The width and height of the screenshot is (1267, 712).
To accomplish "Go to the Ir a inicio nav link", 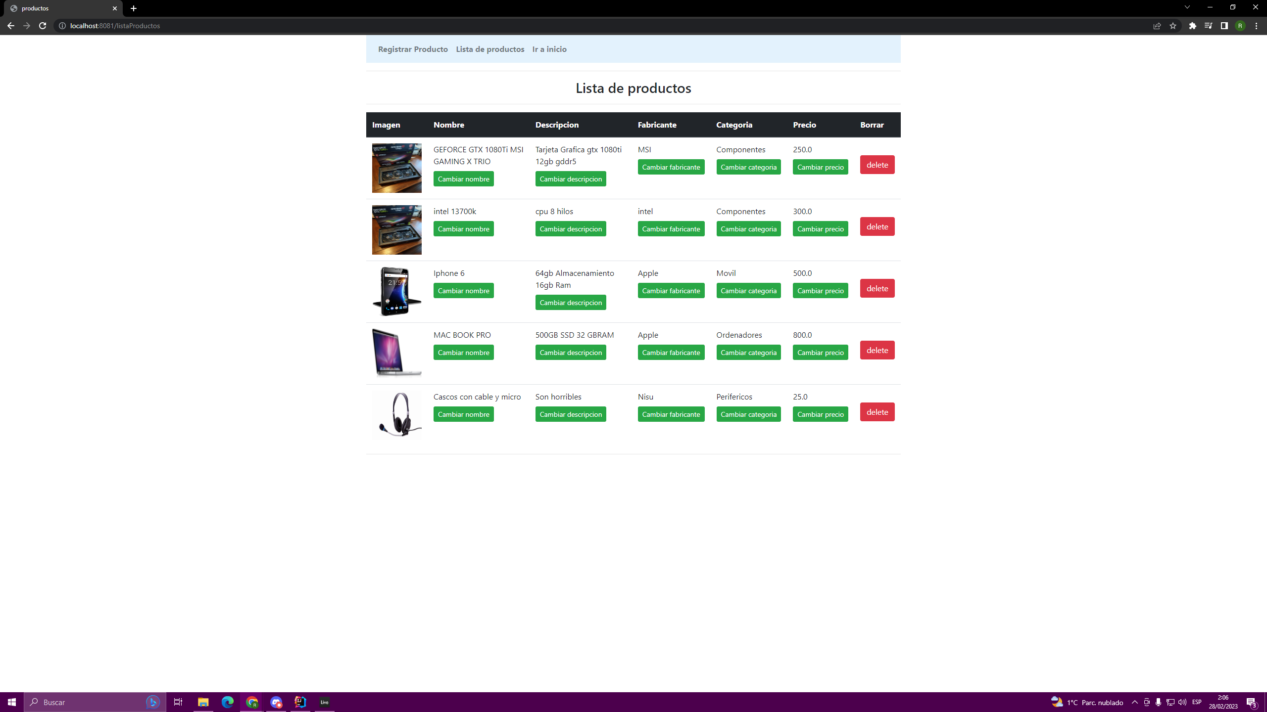I will [549, 49].
